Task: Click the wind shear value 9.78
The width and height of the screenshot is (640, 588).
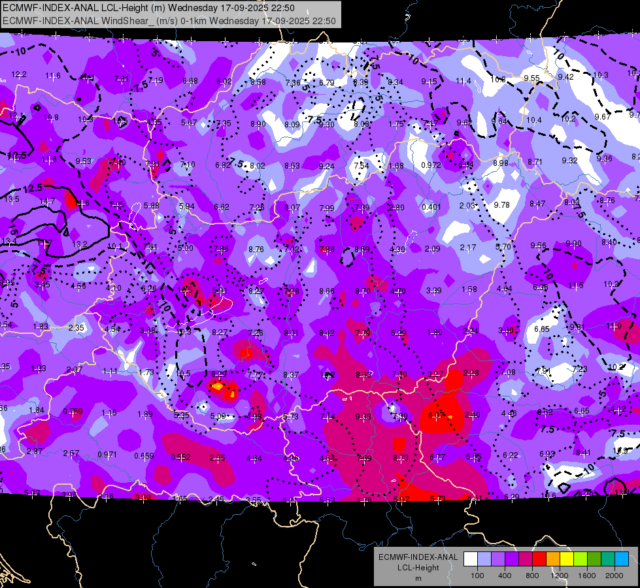Action: point(501,205)
